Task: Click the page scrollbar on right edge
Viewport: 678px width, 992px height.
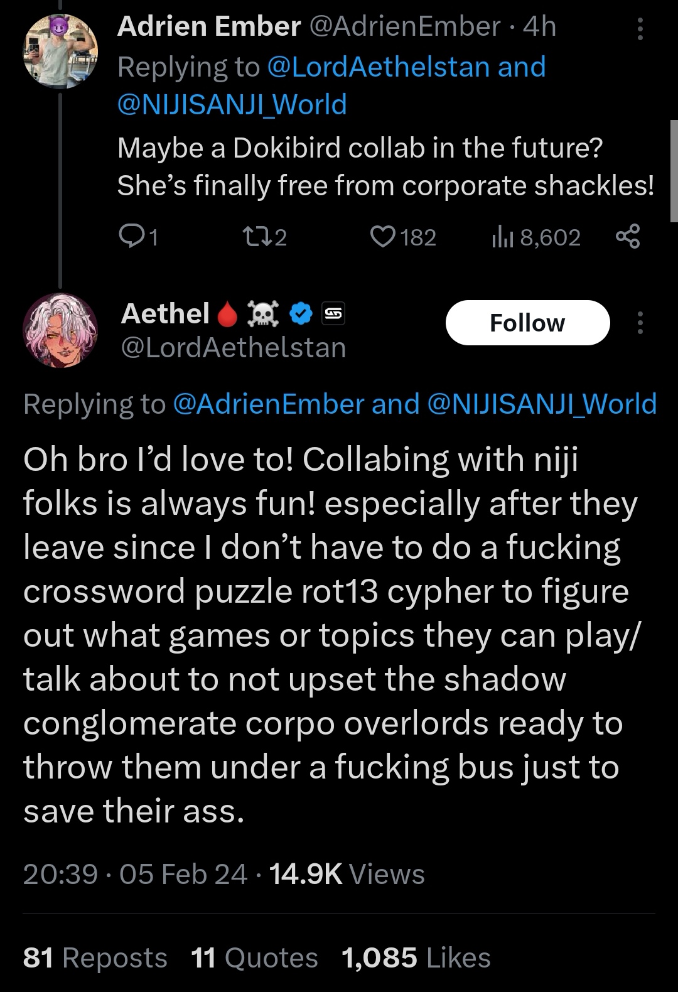Action: (x=674, y=171)
